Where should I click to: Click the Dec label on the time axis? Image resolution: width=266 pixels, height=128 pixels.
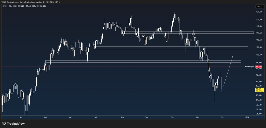222,117
